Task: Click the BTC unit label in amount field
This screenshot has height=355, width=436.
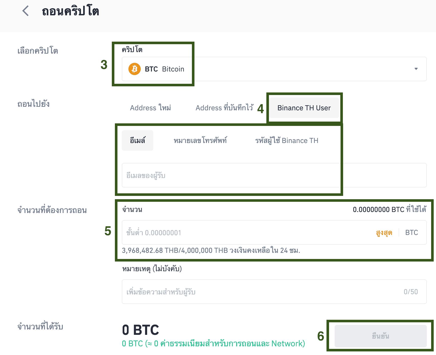Action: click(411, 233)
